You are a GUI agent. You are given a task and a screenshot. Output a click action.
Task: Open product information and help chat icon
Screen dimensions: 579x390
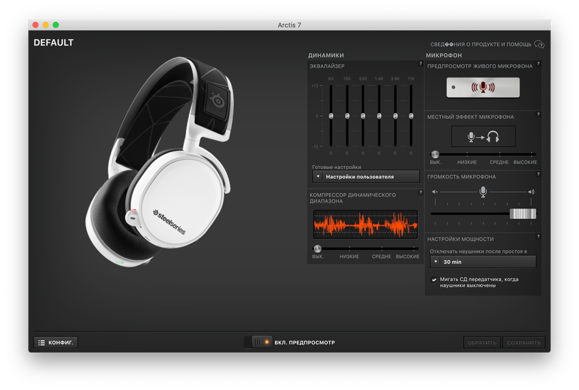539,44
